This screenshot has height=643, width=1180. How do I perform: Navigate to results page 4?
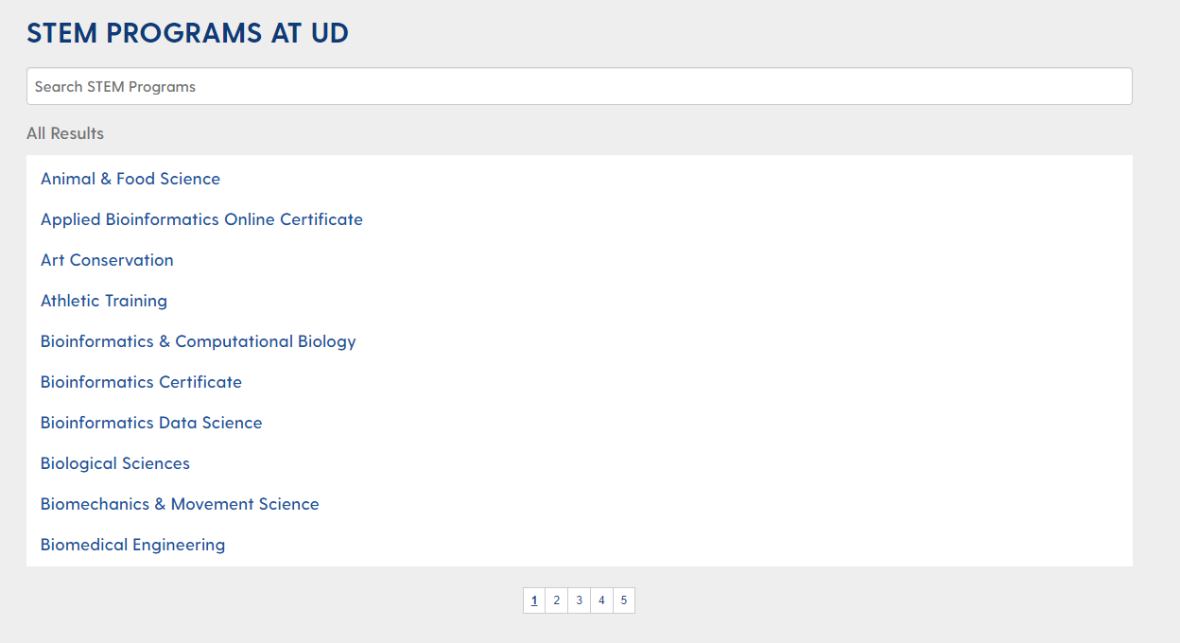click(x=601, y=600)
